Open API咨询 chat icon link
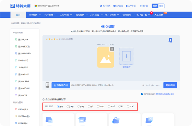This screenshot has width=192, height=126. click(118, 6)
